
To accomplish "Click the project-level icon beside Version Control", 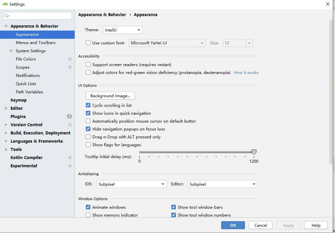I will coord(70,125).
